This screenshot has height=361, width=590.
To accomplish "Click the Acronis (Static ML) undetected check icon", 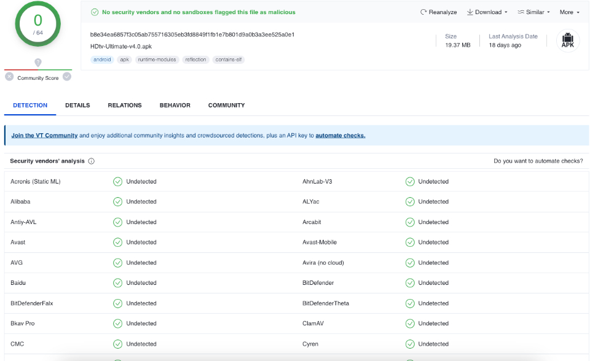I will (x=118, y=182).
